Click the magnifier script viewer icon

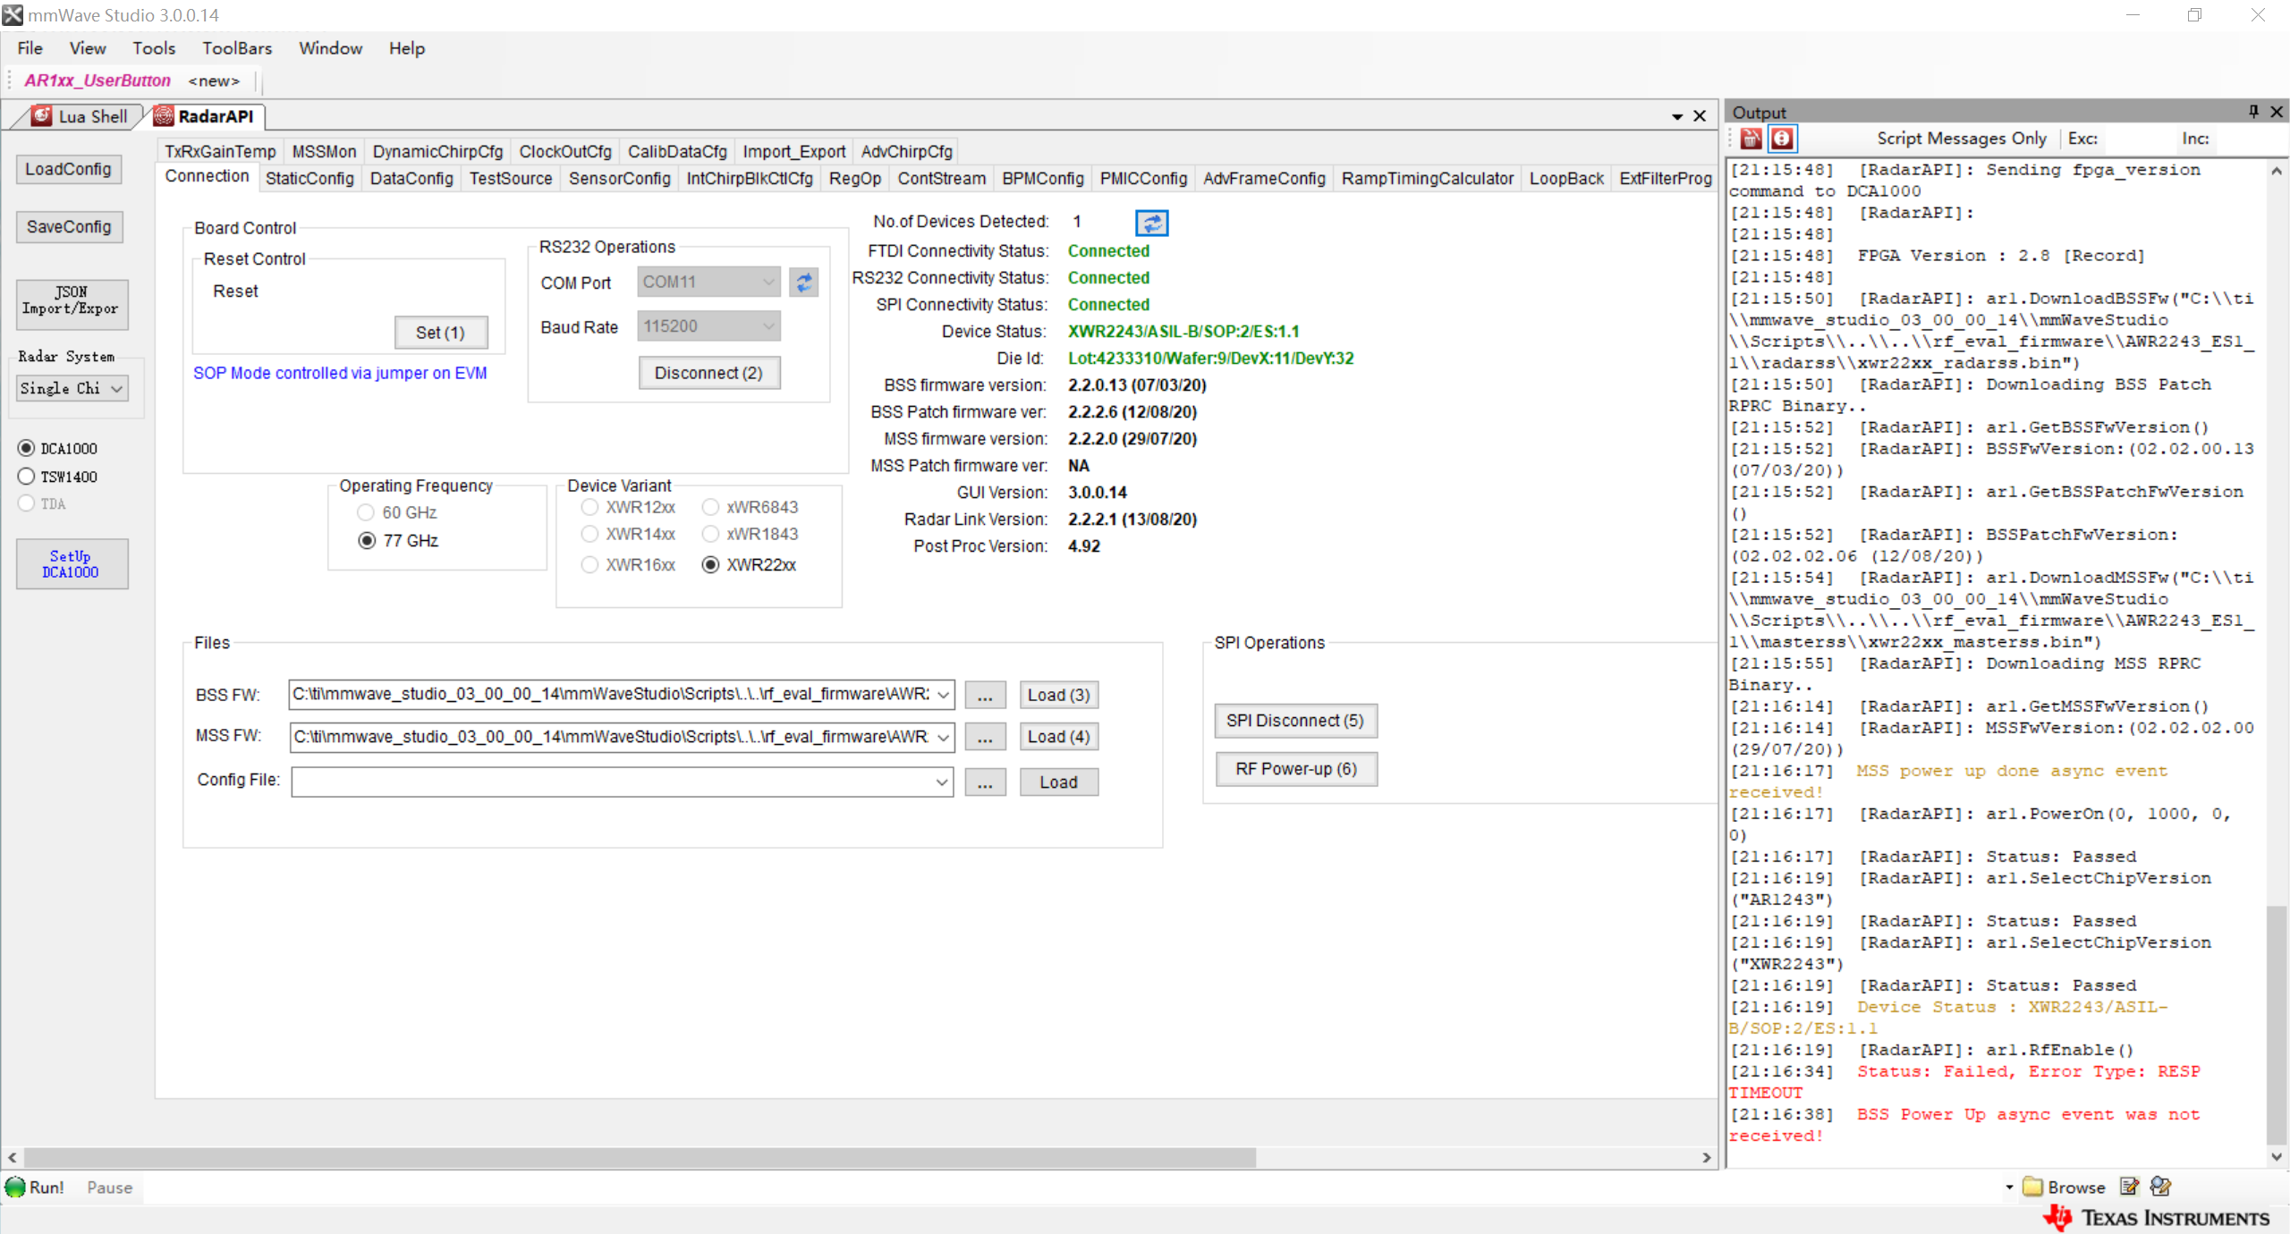[2161, 1187]
